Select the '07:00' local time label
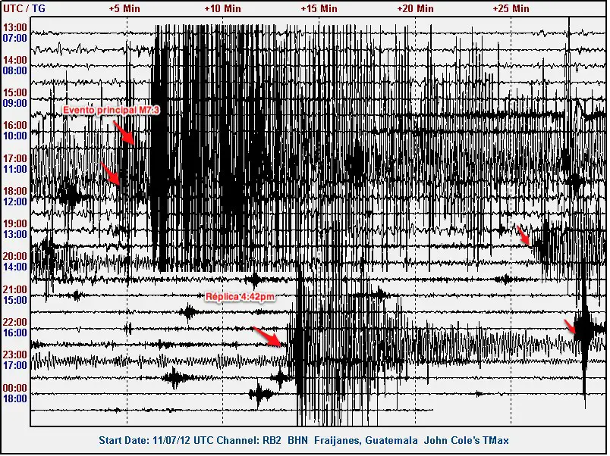Viewport: 610px width, 456px height. coord(15,38)
